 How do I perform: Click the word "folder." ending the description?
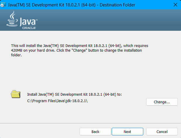(17, 55)
